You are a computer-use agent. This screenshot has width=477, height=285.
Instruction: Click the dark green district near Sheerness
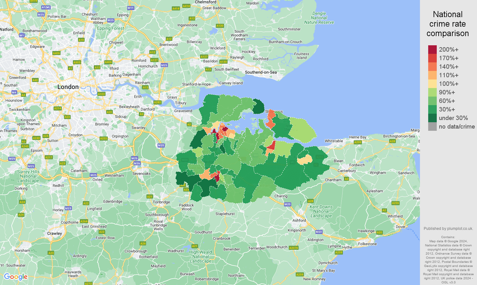[x=258, y=106]
